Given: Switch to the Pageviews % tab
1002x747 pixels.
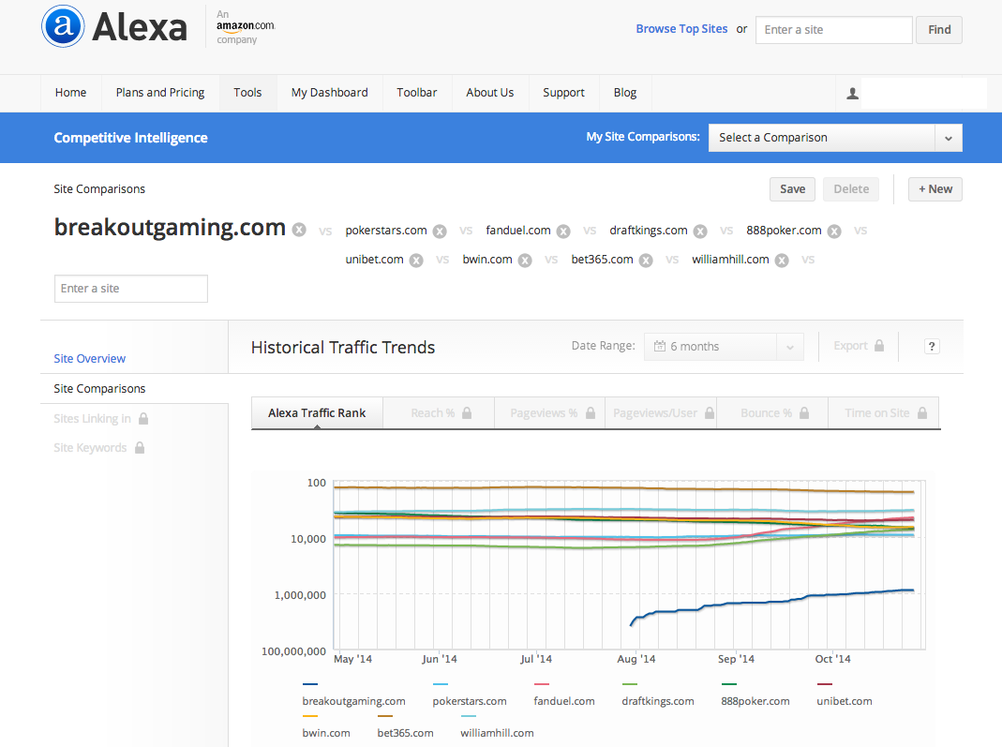Looking at the screenshot, I should point(550,412).
